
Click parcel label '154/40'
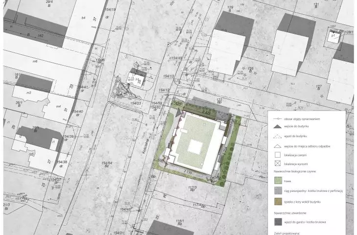(78, 113)
